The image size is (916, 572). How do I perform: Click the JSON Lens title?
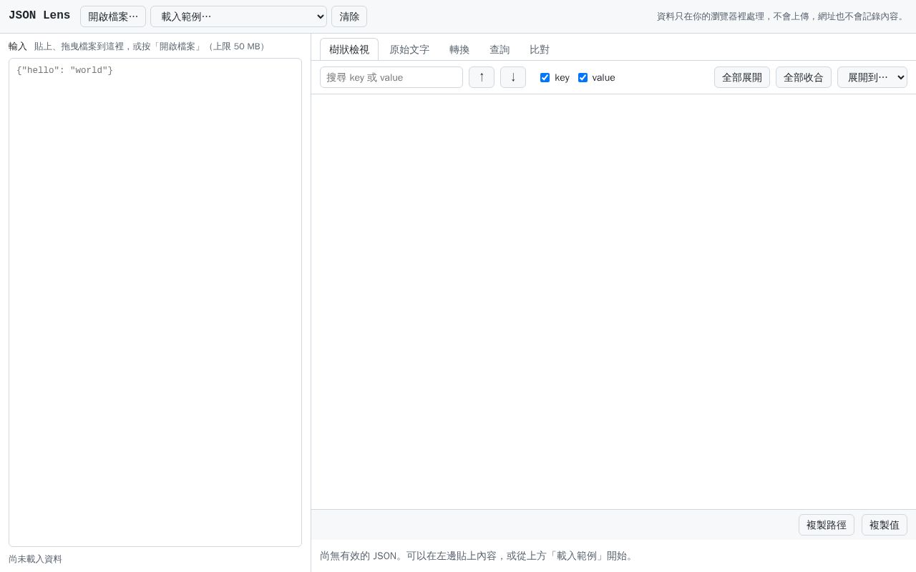[x=39, y=16]
